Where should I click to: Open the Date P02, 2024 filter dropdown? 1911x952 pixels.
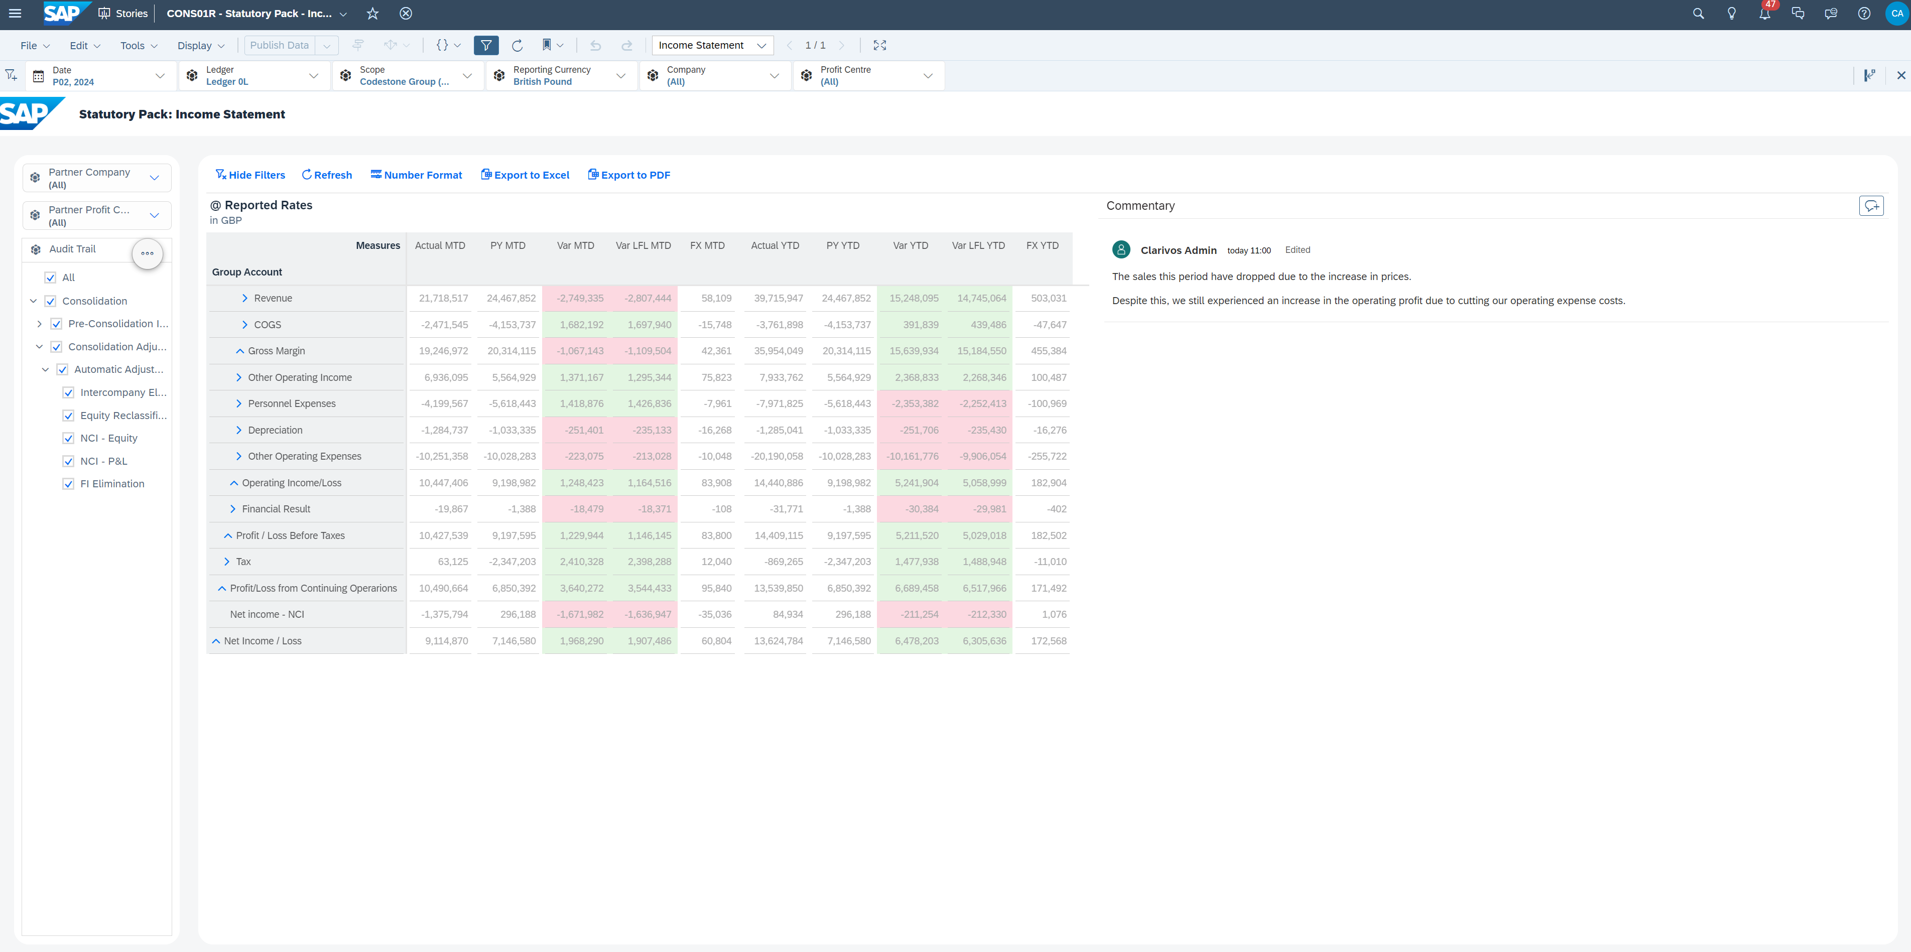101,76
